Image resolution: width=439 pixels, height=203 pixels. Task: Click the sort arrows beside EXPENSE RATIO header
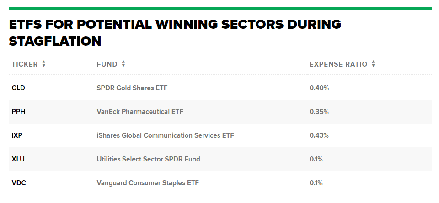pyautogui.click(x=373, y=64)
